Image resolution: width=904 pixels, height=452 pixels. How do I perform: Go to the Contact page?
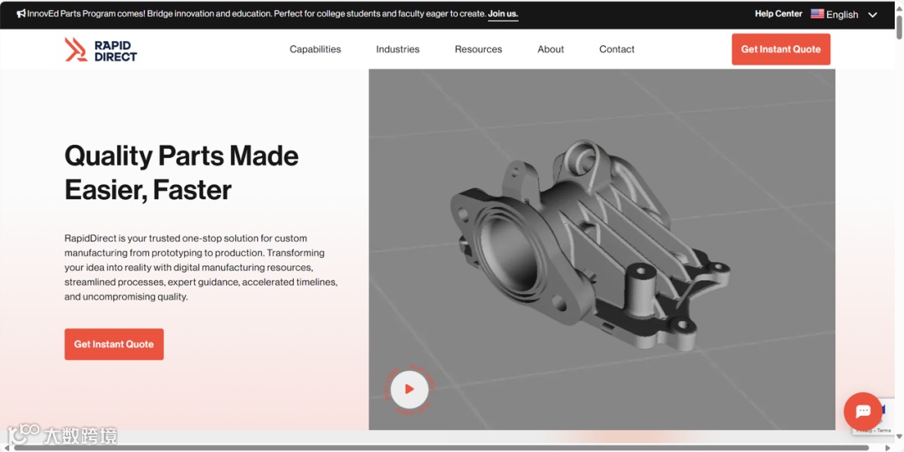pyautogui.click(x=617, y=49)
